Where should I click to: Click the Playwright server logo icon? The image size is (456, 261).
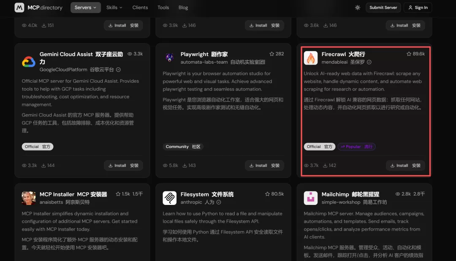point(170,57)
